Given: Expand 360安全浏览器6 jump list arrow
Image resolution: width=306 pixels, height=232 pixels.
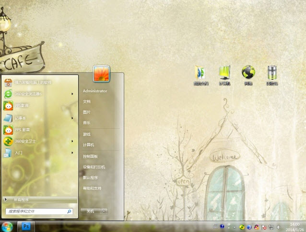Looking at the screenshot, I should (72, 94).
